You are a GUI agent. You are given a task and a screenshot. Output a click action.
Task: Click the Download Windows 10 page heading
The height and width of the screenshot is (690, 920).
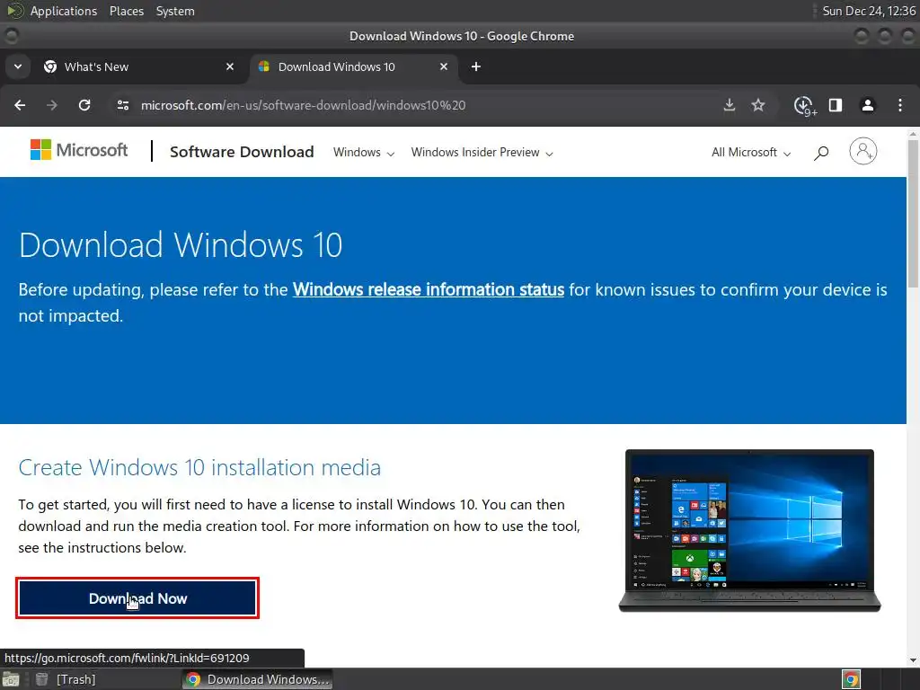[x=181, y=244]
